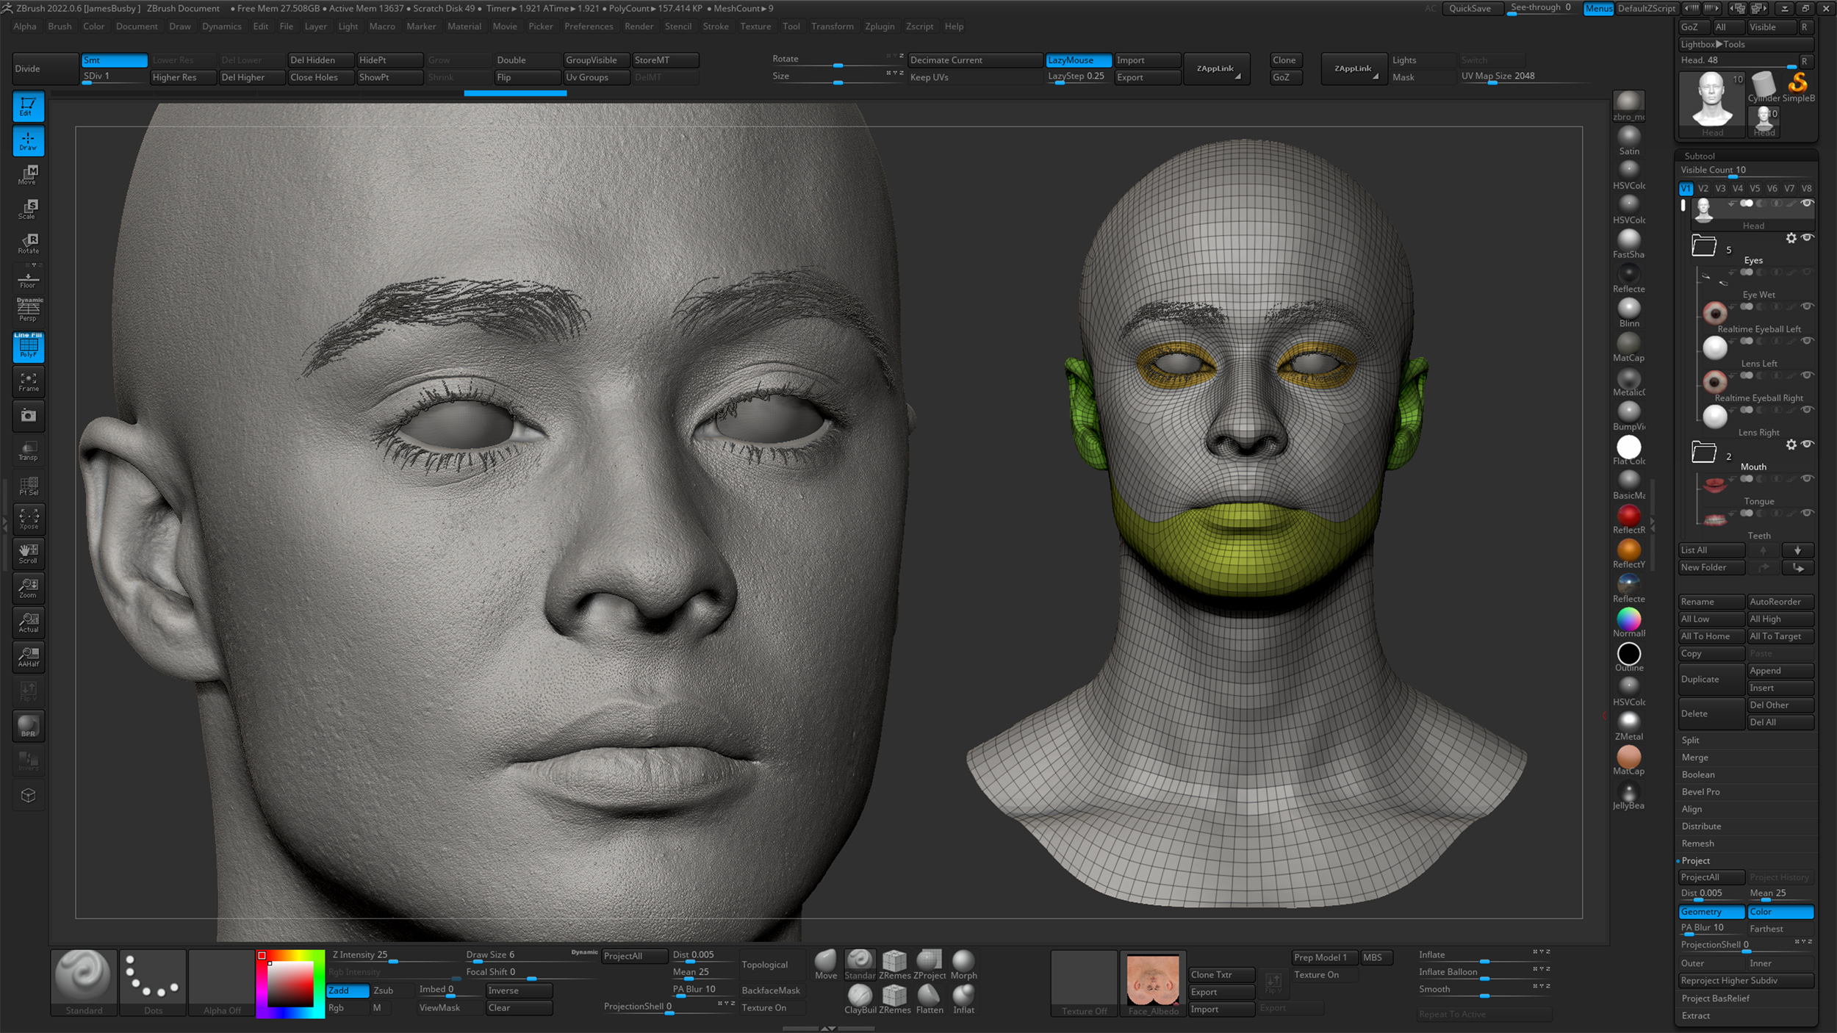The image size is (1837, 1033).
Task: Toggle the Dynamic Perspective icon
Action: [x=28, y=309]
